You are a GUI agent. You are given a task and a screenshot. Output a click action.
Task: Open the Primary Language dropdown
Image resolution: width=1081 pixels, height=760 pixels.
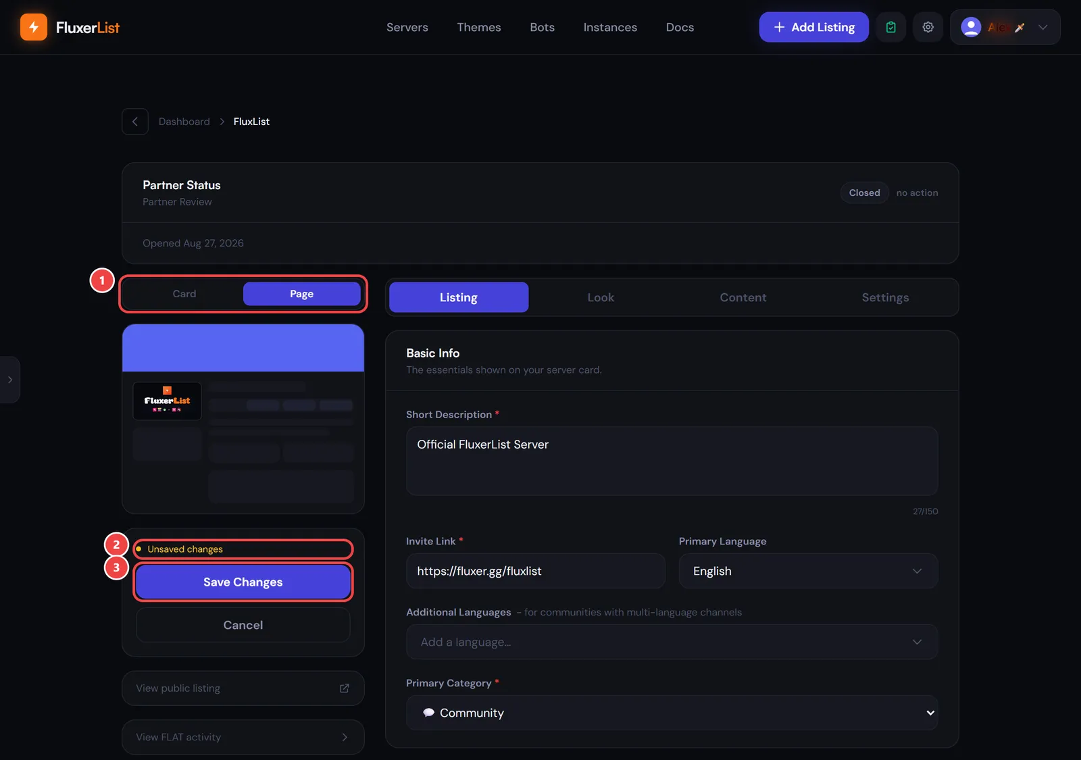click(x=808, y=571)
